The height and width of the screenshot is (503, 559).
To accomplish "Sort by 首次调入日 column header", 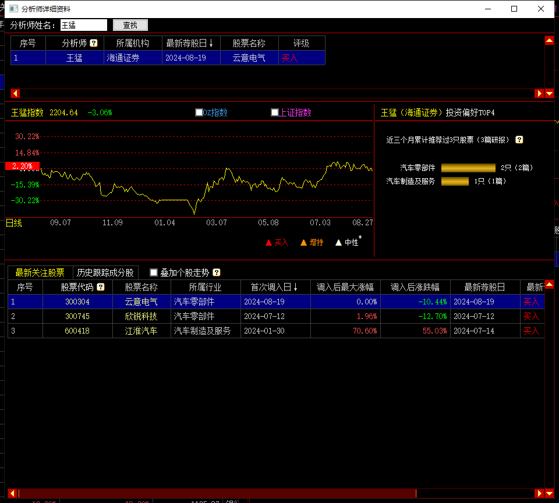I will tap(275, 287).
